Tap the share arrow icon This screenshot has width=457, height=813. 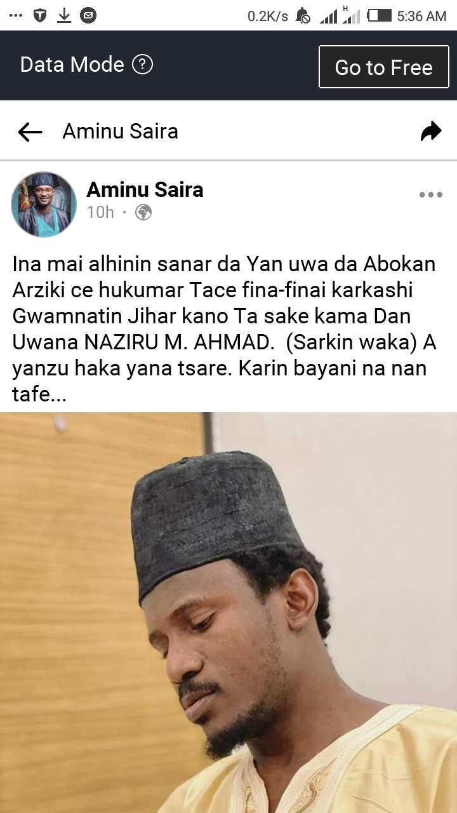point(431,131)
